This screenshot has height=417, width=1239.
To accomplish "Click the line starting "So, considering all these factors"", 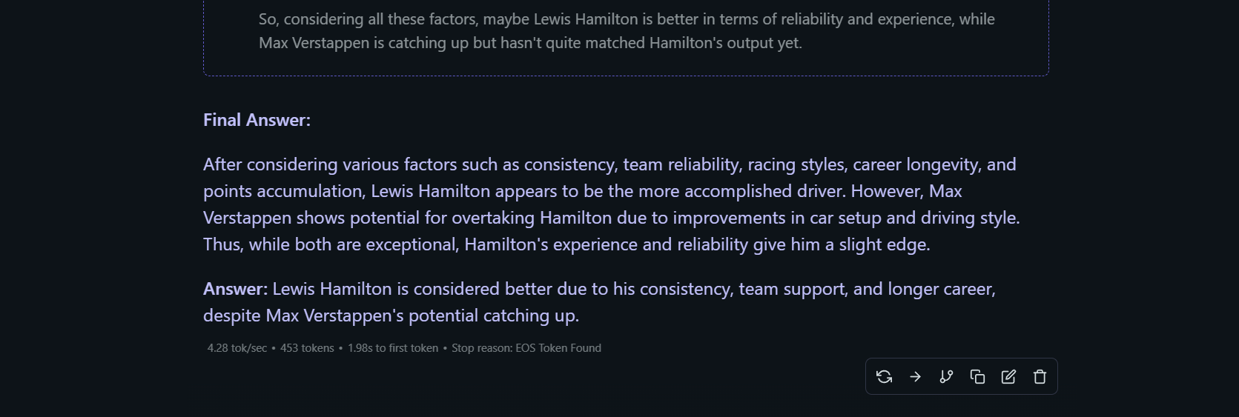I will [x=627, y=19].
